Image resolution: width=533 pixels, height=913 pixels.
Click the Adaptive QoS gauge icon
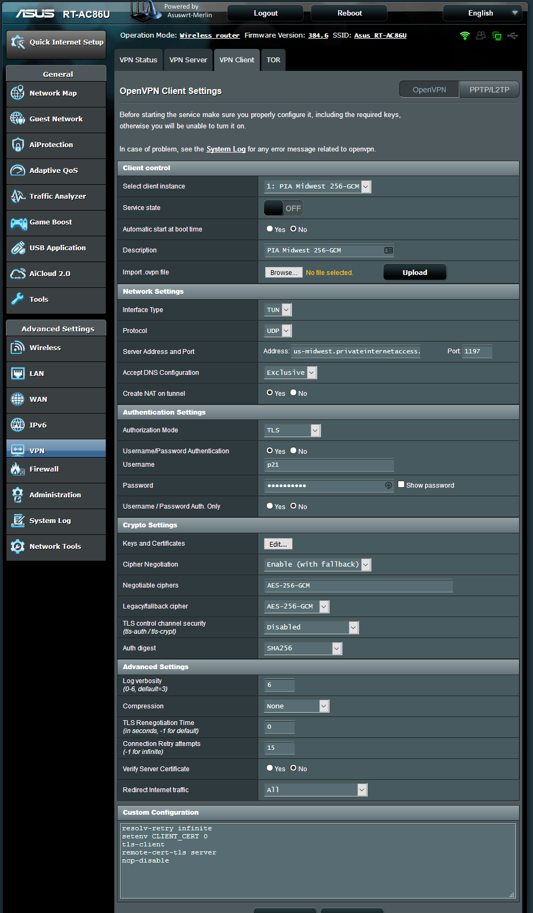[x=18, y=170]
